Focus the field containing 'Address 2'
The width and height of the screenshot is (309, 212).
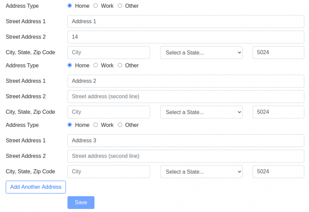tap(186, 81)
